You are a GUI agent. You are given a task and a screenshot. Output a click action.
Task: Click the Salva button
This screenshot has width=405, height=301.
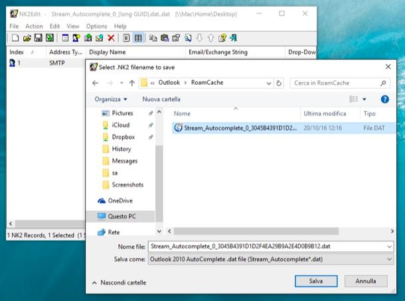click(x=316, y=281)
